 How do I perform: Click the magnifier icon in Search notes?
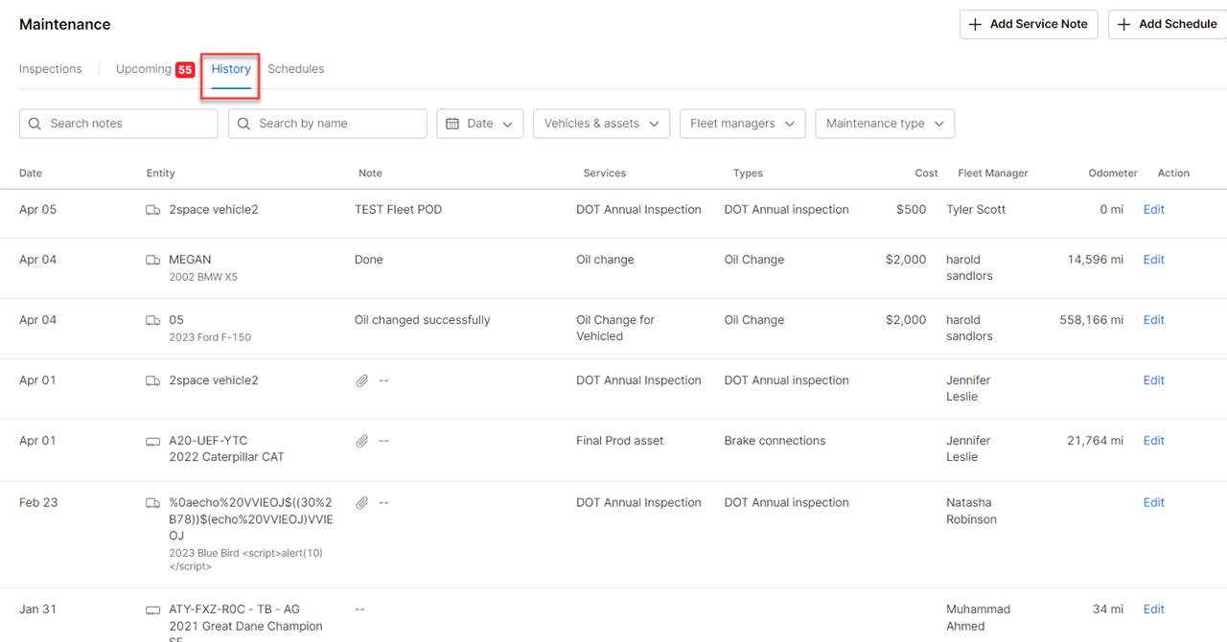(x=35, y=124)
